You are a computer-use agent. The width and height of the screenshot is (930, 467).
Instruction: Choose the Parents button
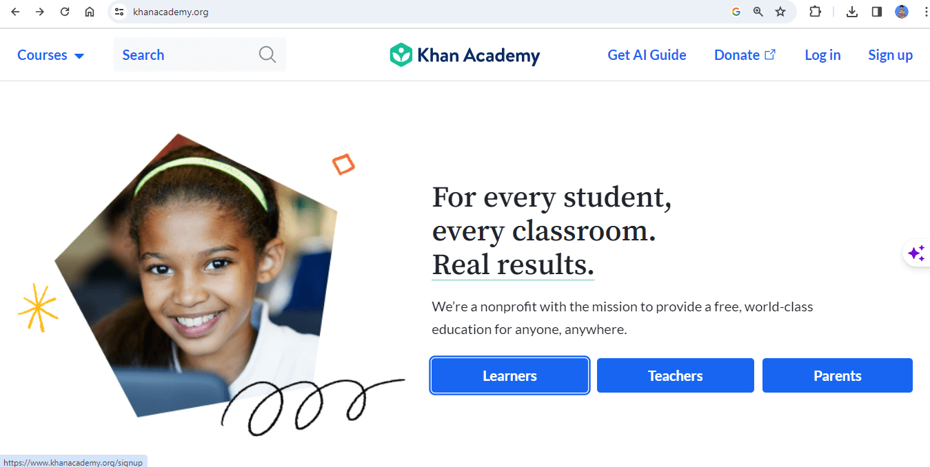pyautogui.click(x=837, y=375)
